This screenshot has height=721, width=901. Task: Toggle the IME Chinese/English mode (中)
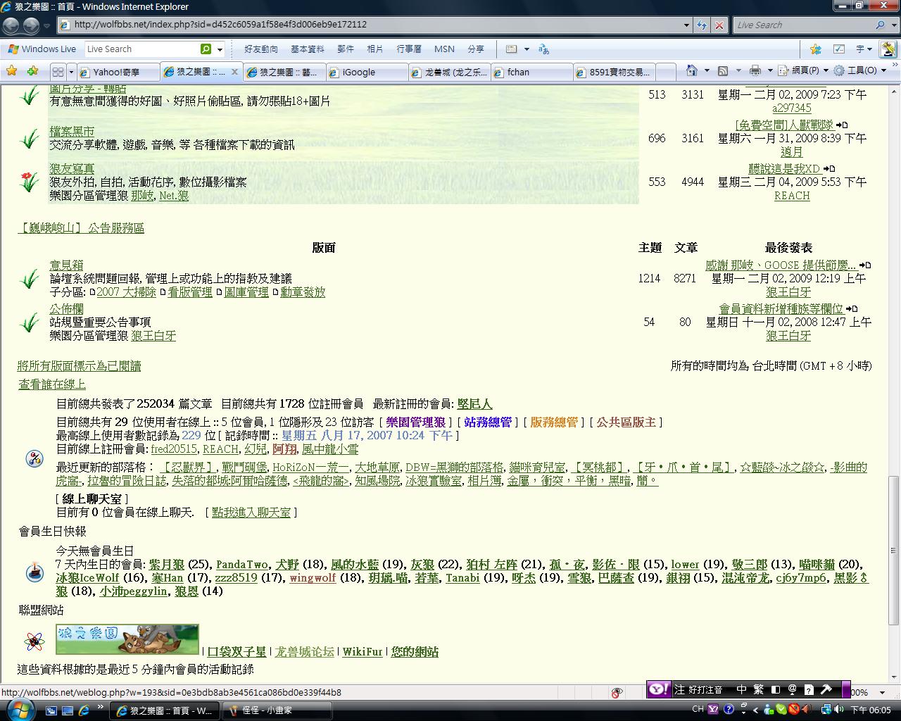pos(741,690)
